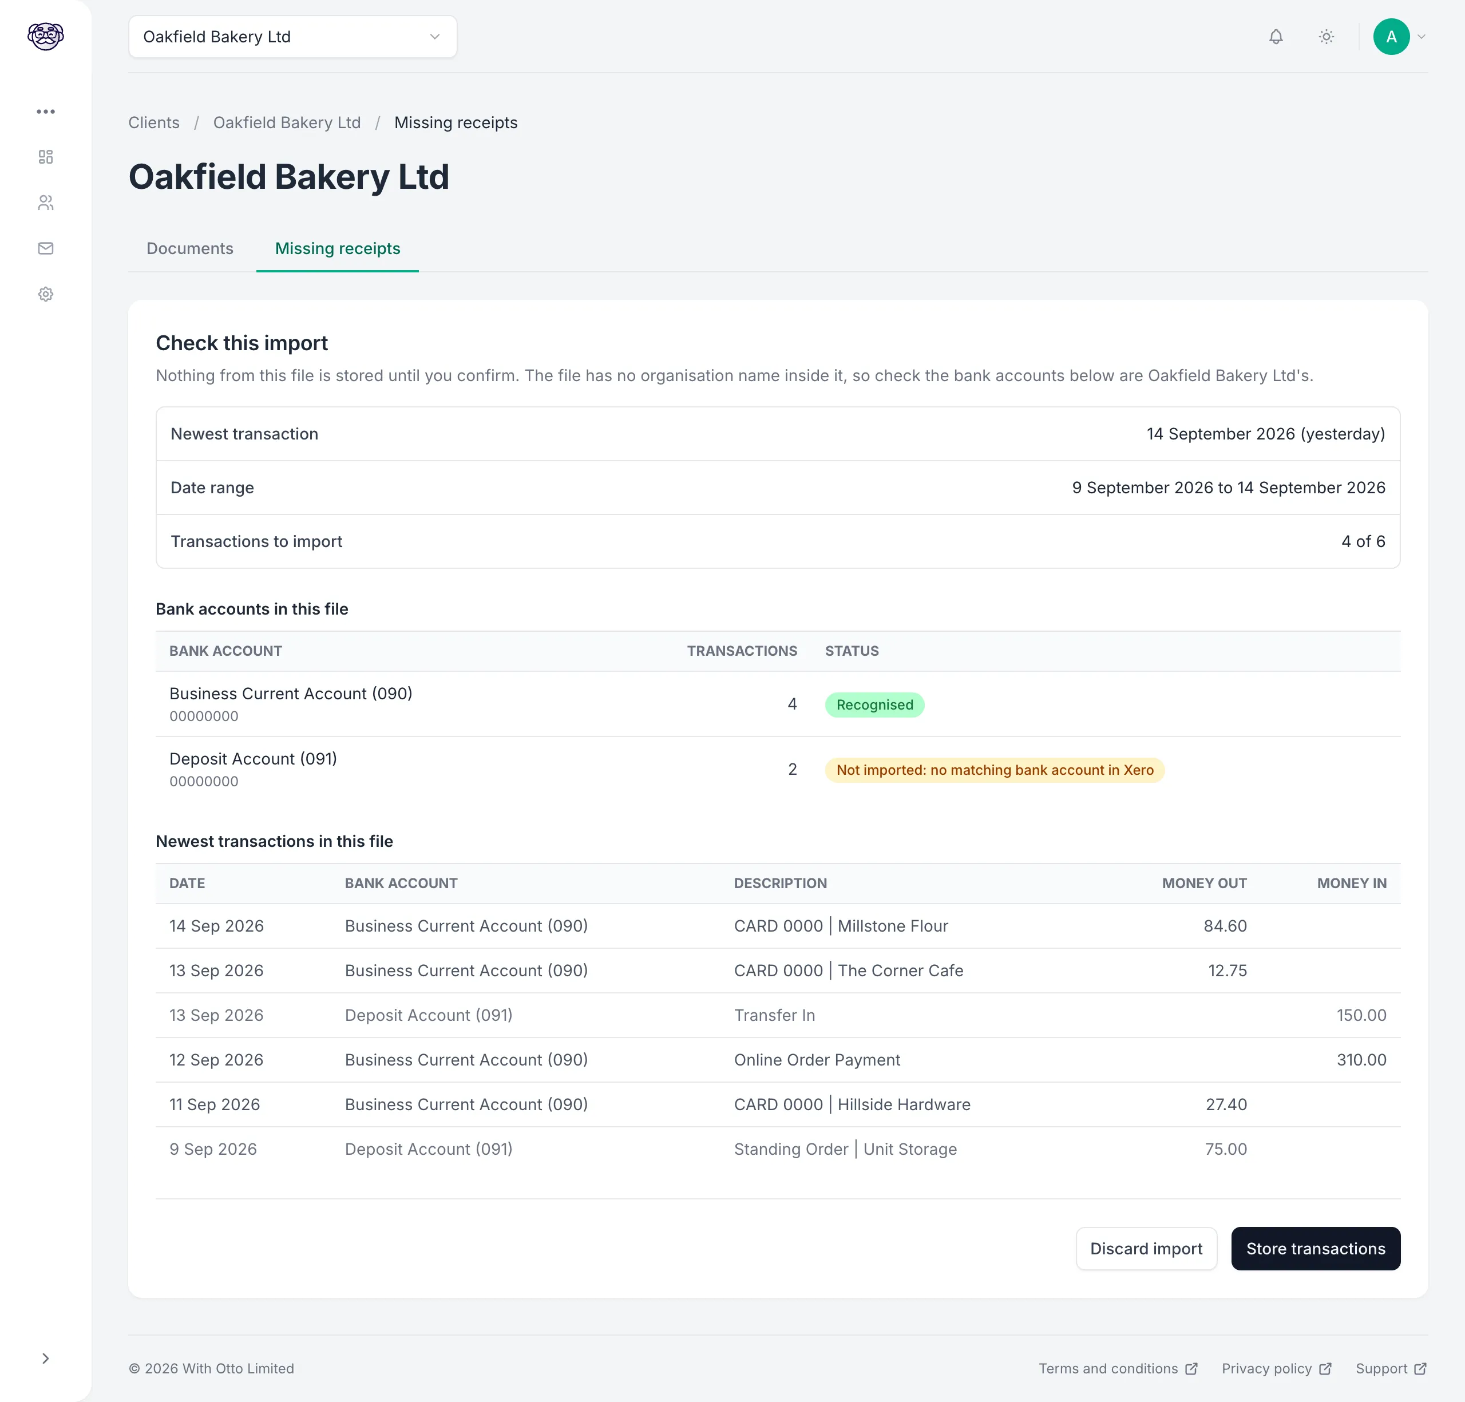Switch to the Documents tab
1465x1402 pixels.
point(190,248)
